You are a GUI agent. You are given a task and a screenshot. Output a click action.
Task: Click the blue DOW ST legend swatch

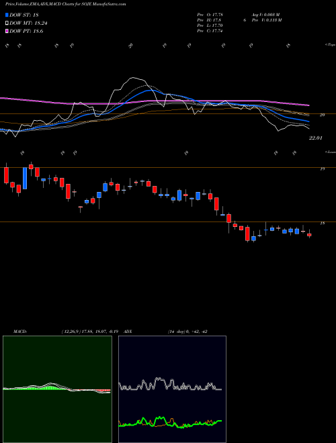pos(7,15)
